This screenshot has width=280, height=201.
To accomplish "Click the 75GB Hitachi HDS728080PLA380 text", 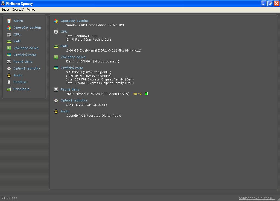I will click(98, 94).
